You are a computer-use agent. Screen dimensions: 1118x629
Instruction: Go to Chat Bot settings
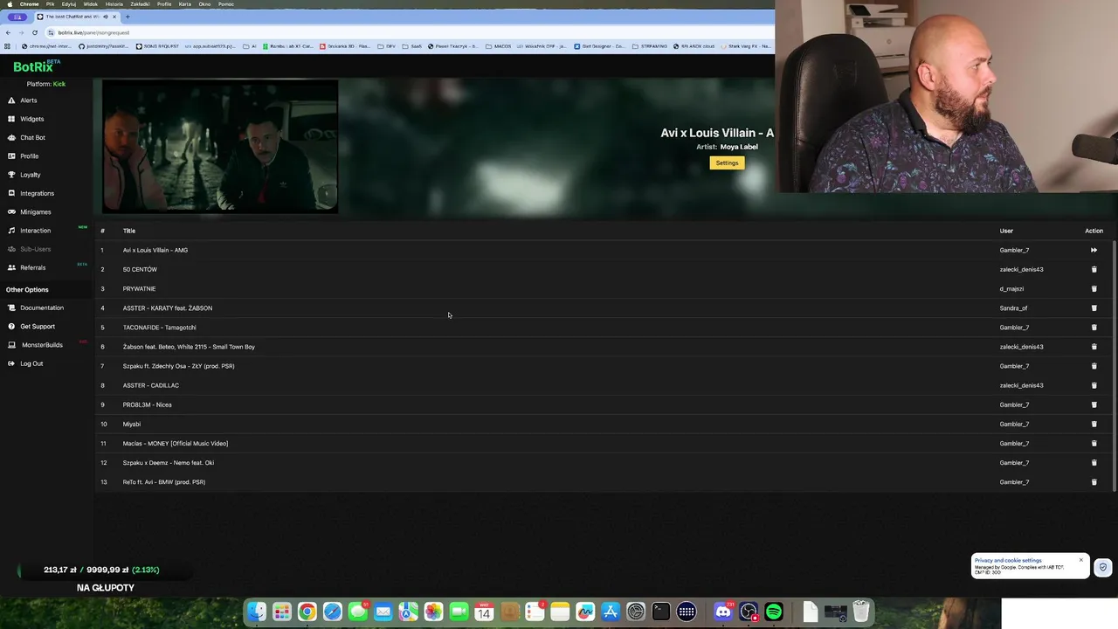pyautogui.click(x=32, y=137)
